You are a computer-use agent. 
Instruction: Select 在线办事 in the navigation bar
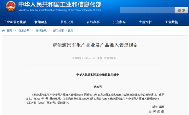coord(93,22)
